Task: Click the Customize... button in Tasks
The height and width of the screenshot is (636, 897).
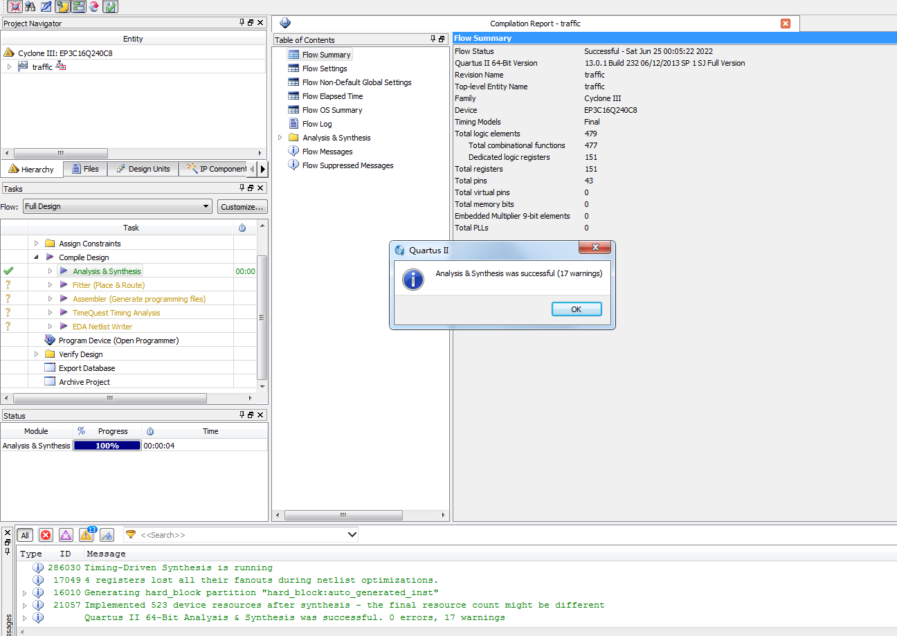Action: (x=242, y=206)
